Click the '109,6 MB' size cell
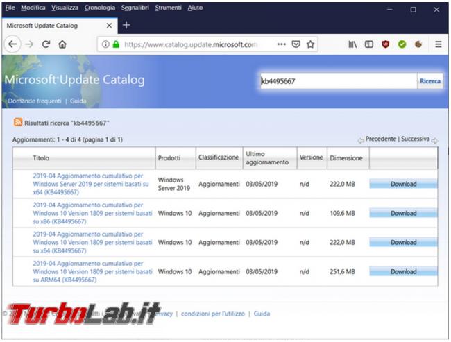The height and width of the screenshot is (342, 451). [342, 213]
